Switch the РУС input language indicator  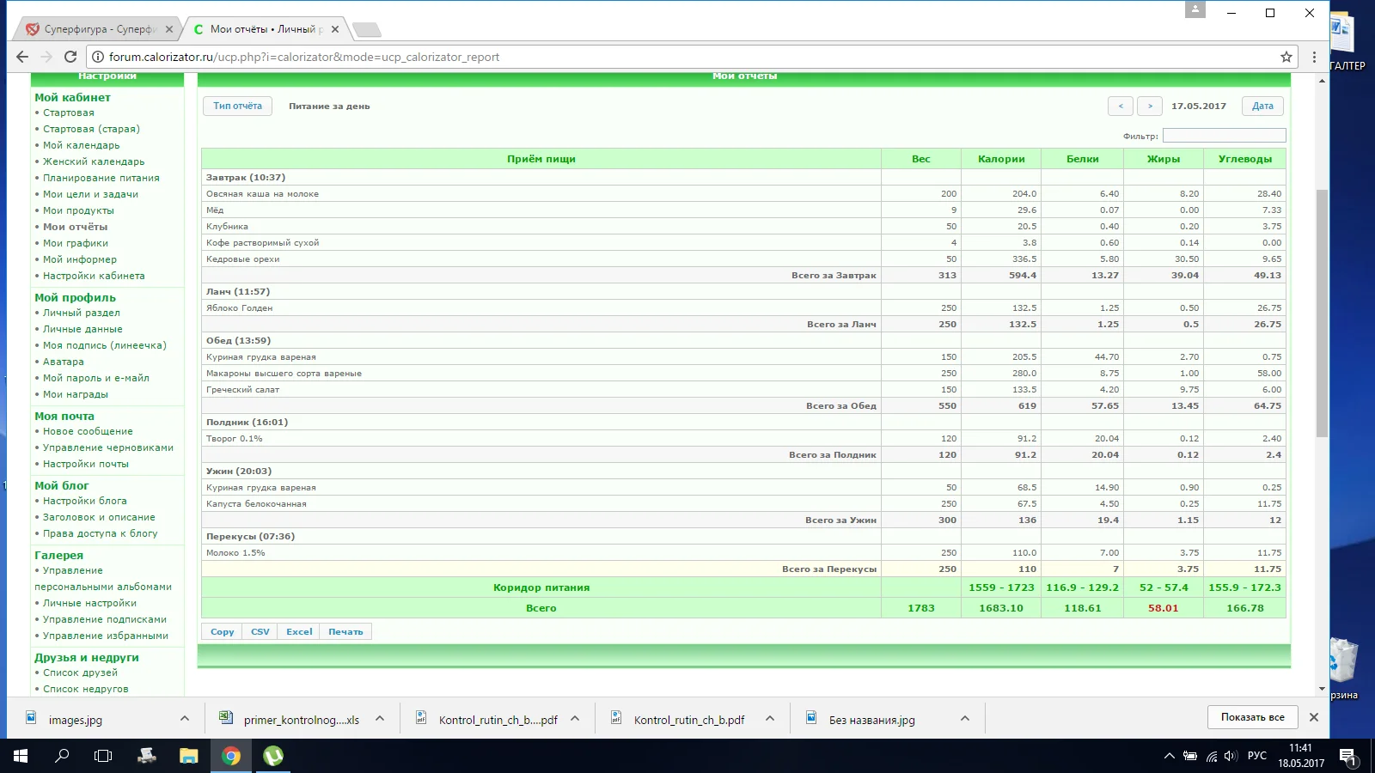[1256, 756]
